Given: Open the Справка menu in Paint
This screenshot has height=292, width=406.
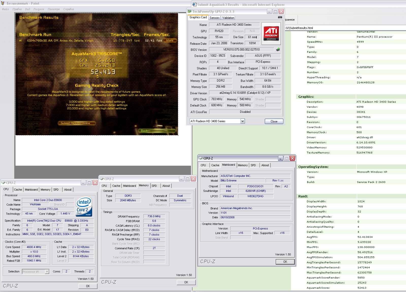Looking at the screenshot, I should [69, 9].
